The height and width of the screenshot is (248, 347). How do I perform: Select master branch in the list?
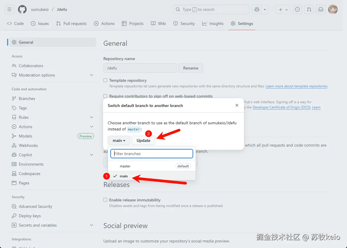[151, 166]
